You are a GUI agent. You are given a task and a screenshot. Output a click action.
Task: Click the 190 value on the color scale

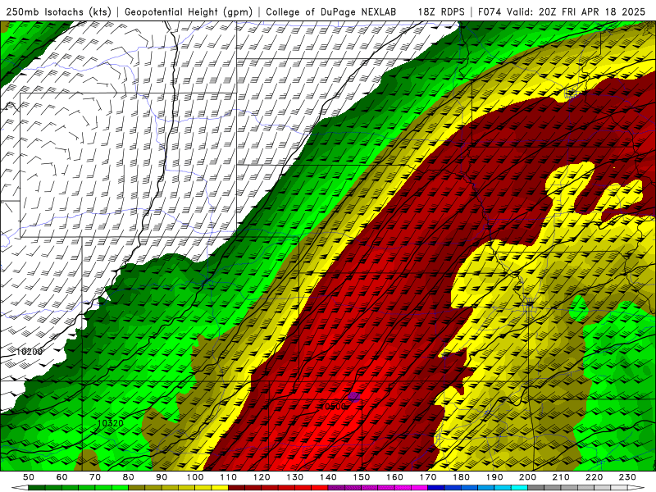[x=494, y=477]
